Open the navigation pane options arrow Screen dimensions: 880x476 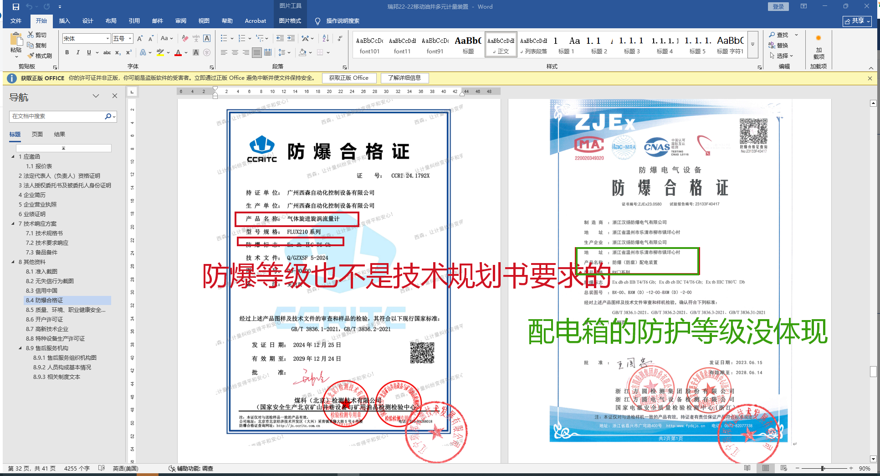point(96,96)
